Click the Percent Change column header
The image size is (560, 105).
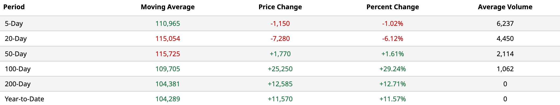click(393, 7)
